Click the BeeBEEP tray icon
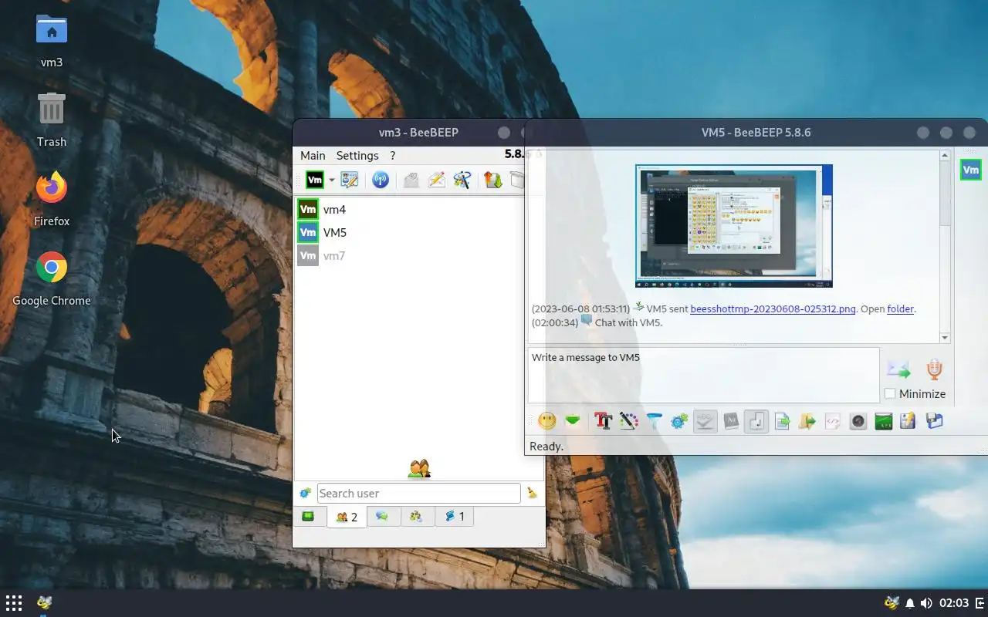This screenshot has height=617, width=988. tap(892, 603)
